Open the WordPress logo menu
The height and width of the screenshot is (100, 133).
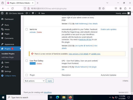(x=2, y=13)
